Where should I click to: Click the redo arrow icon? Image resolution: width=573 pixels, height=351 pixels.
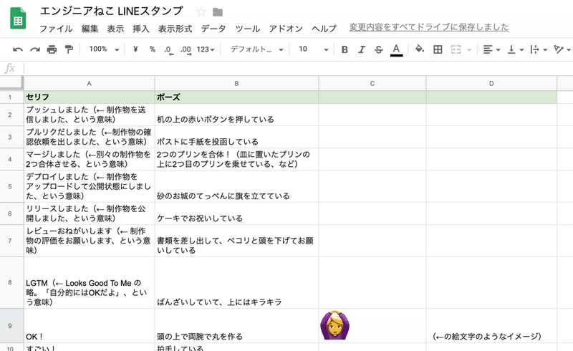[34, 49]
